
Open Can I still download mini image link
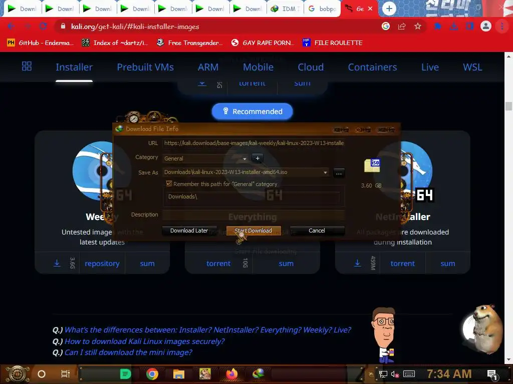coord(128,352)
